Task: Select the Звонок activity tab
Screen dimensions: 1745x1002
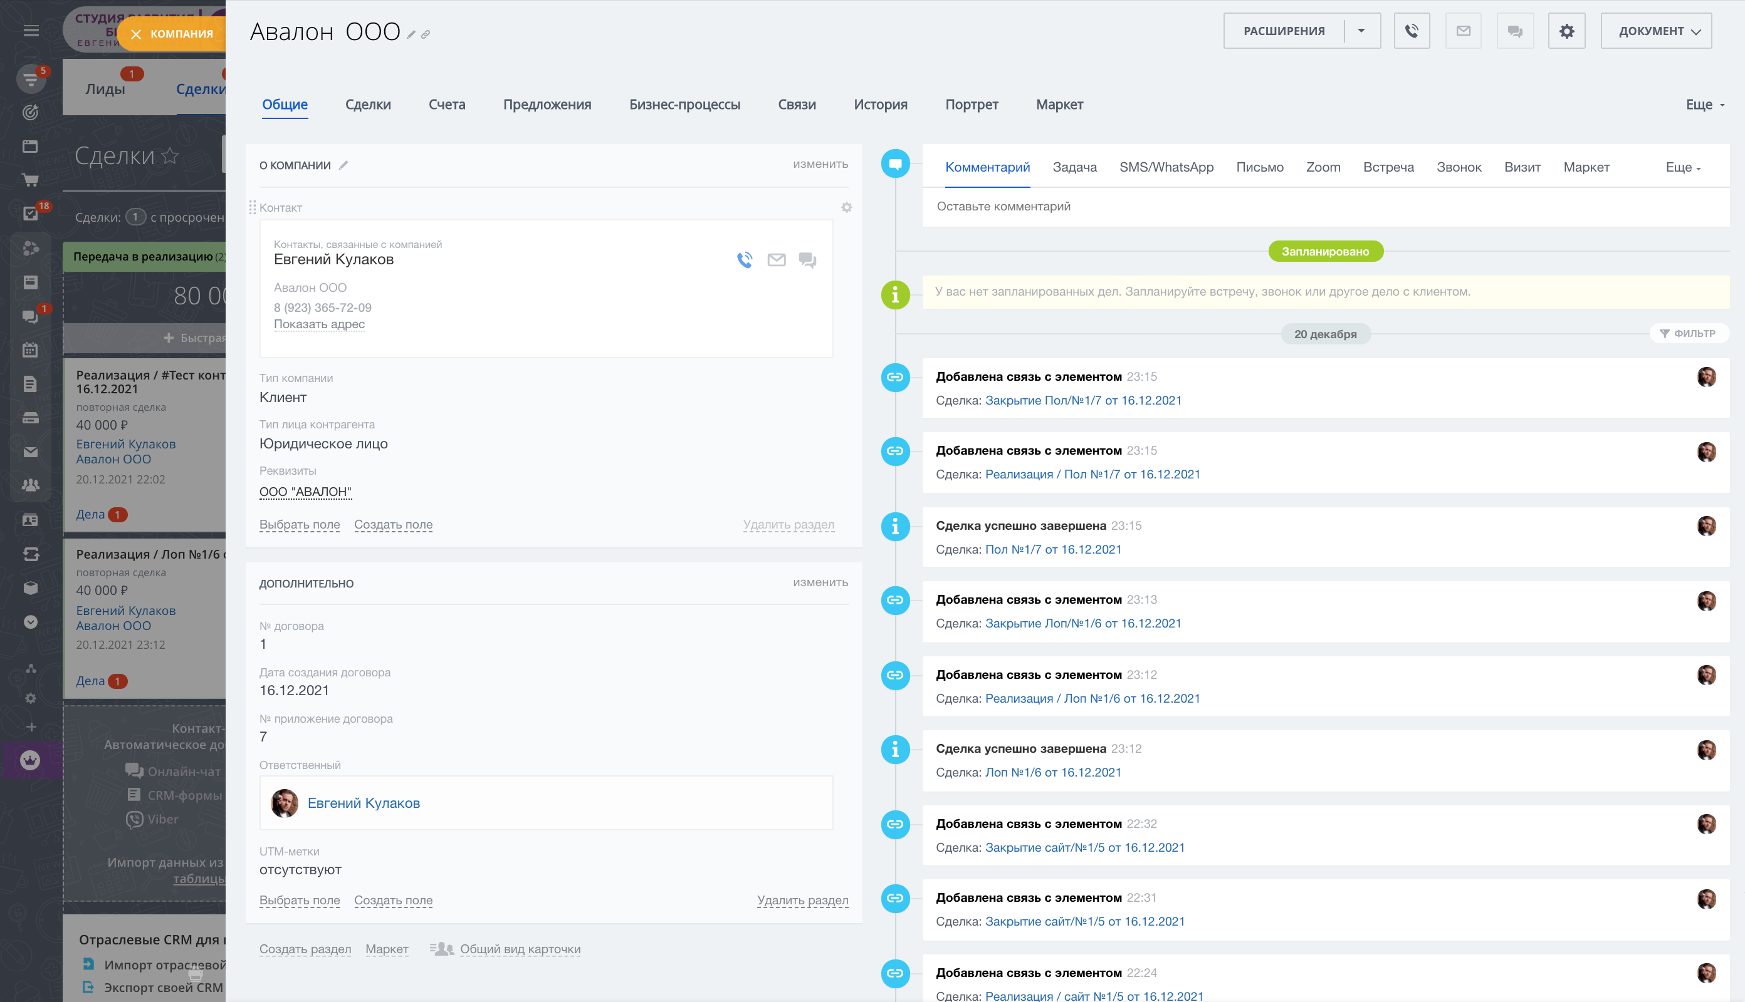Action: tap(1459, 167)
